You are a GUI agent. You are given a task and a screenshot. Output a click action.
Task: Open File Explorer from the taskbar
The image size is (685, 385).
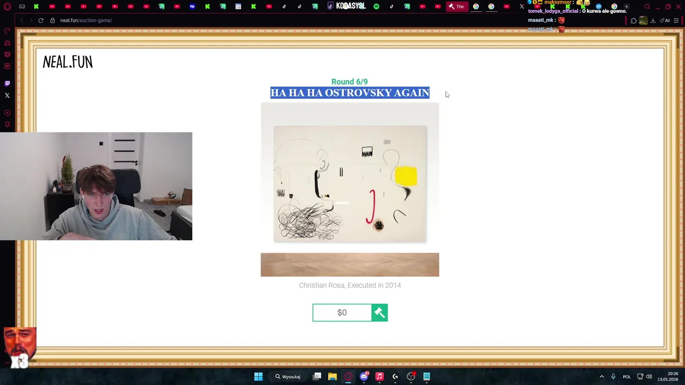[x=332, y=376]
